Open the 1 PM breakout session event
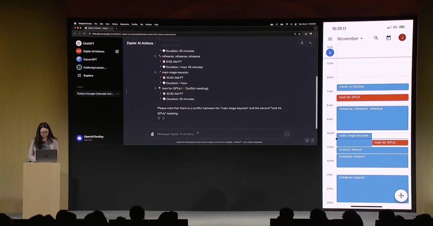Screen dimensions: 433x226 372,189
